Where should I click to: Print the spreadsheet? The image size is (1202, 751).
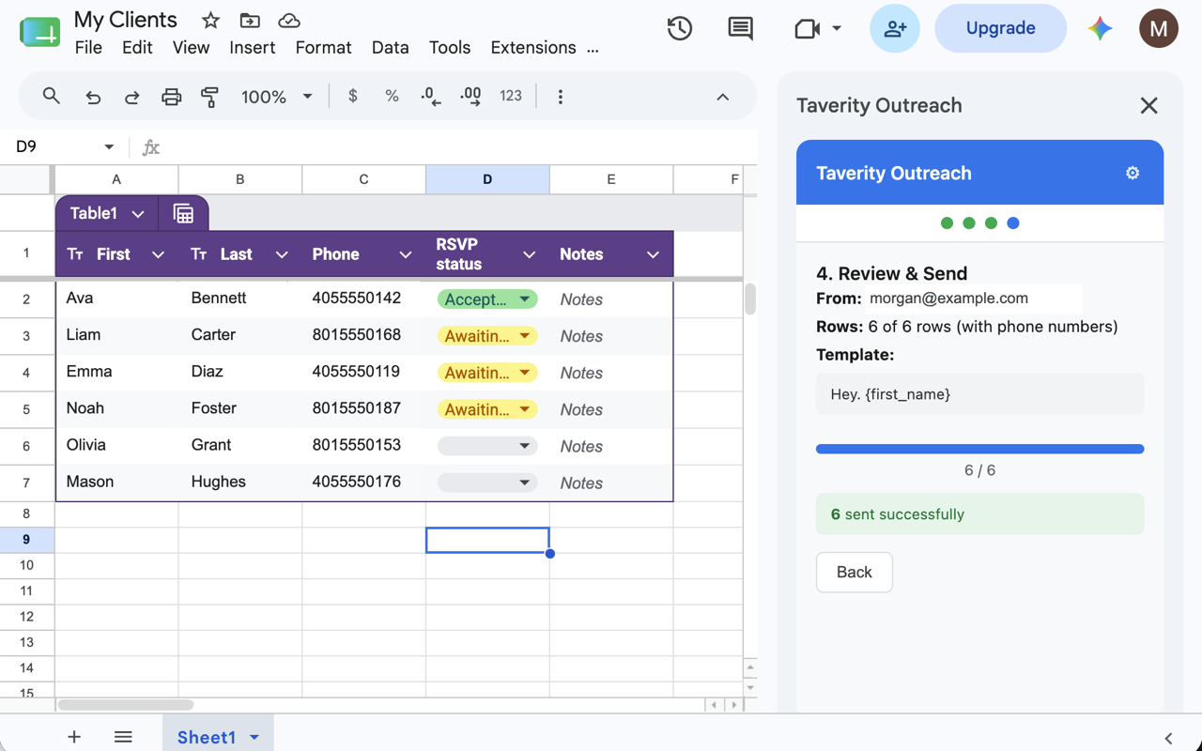tap(171, 97)
